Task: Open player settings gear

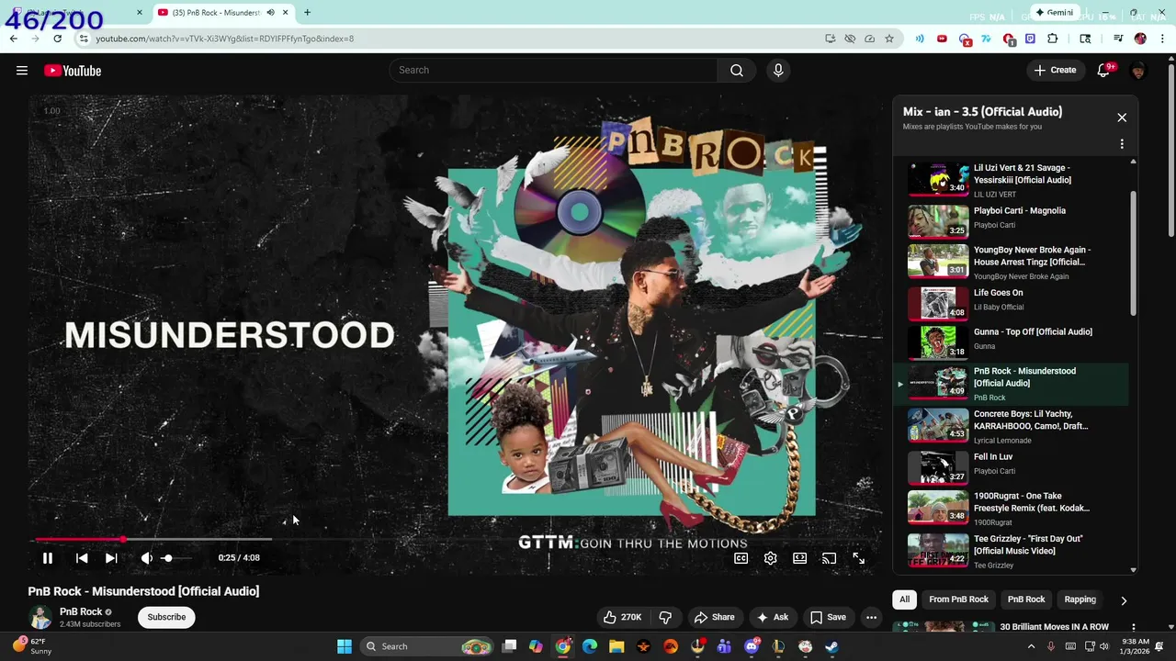Action: point(771,558)
